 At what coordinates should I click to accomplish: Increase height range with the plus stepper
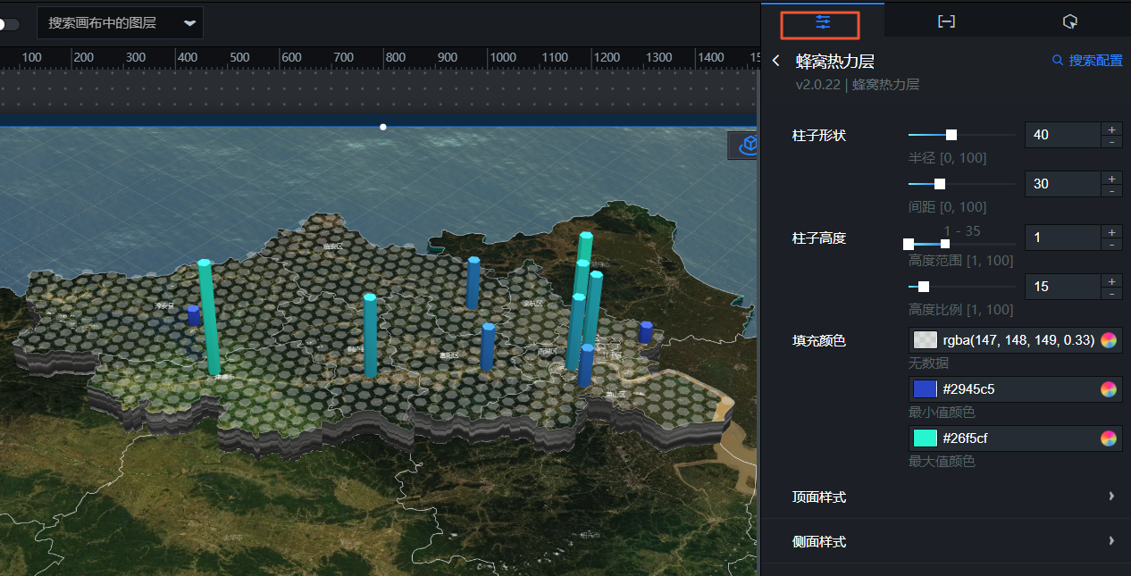tap(1111, 231)
